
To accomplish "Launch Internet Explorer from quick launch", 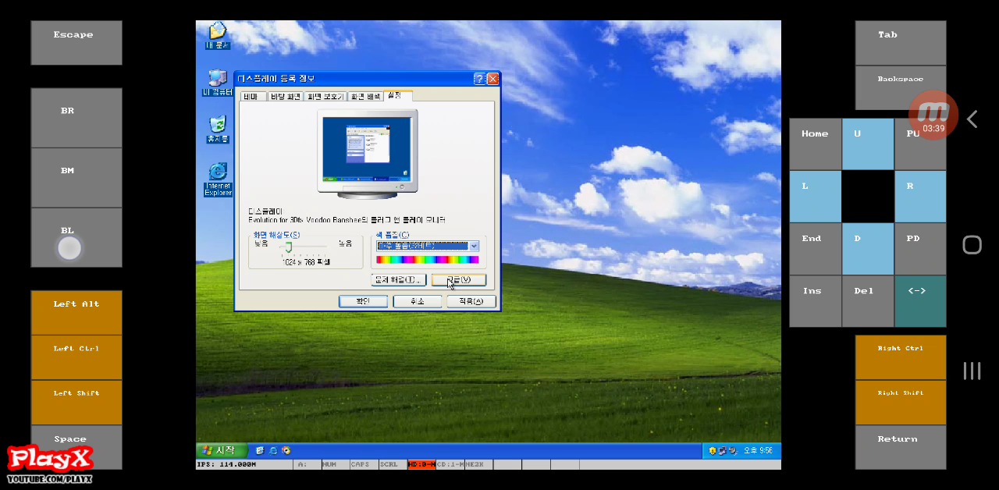I will [x=273, y=450].
